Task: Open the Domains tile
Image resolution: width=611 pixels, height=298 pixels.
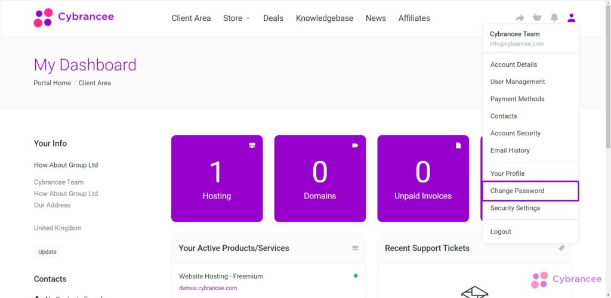Action: tap(320, 179)
